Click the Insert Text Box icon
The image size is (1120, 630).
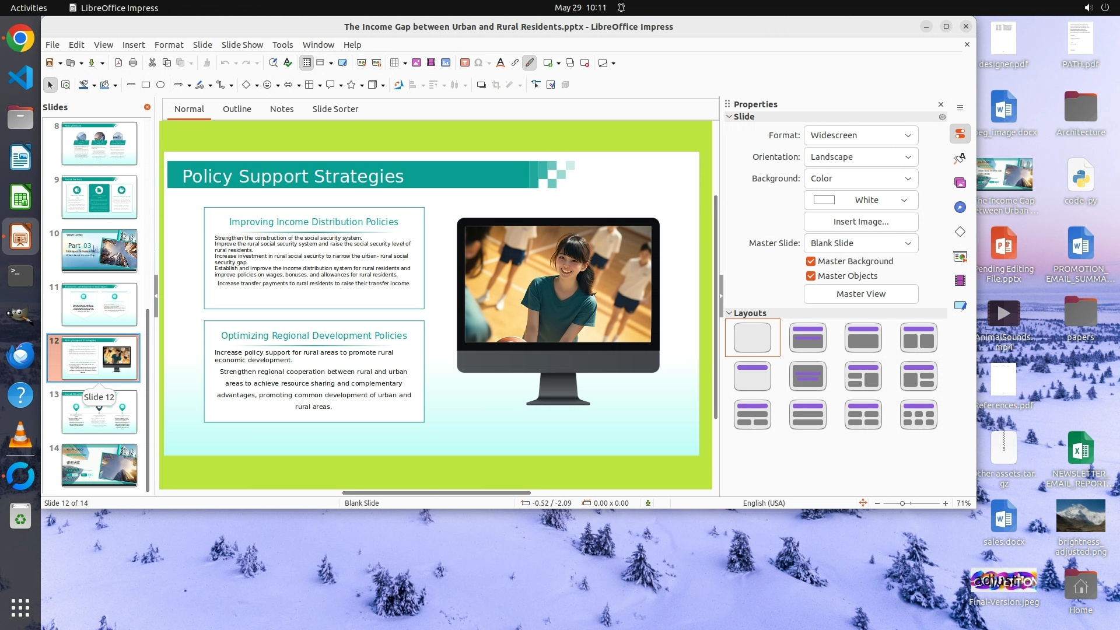point(465,63)
